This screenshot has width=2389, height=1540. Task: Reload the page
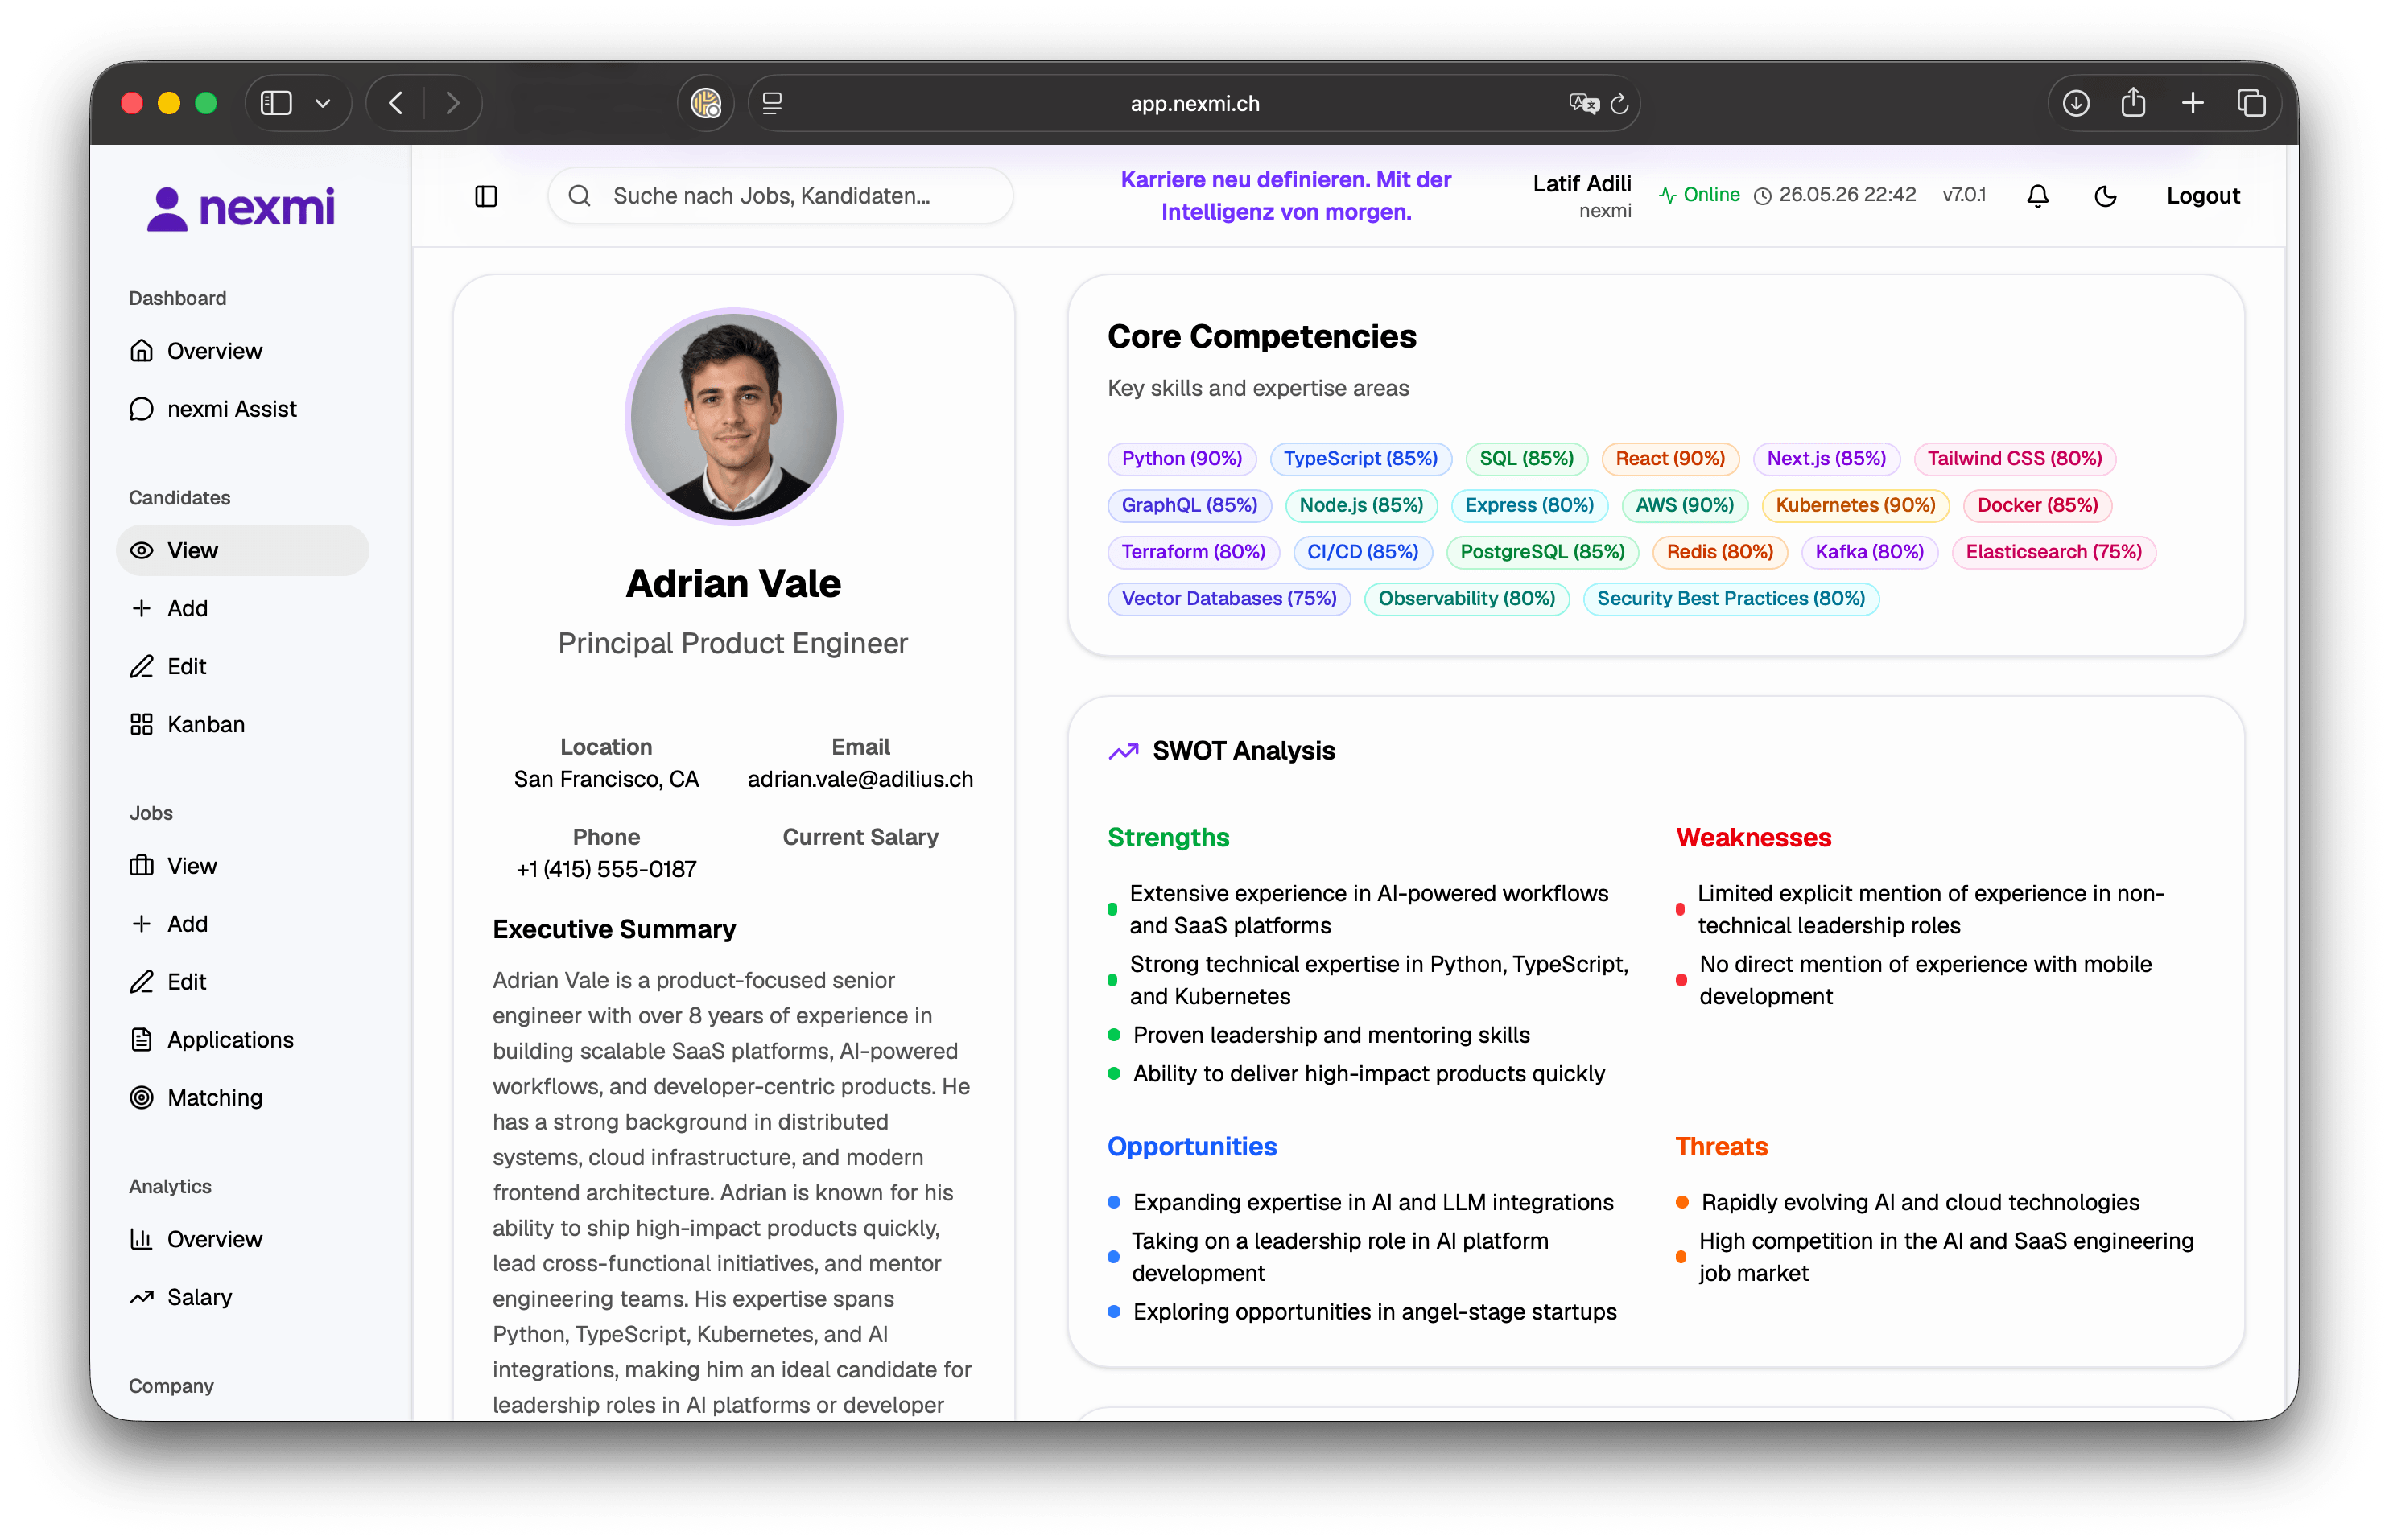point(1619,103)
